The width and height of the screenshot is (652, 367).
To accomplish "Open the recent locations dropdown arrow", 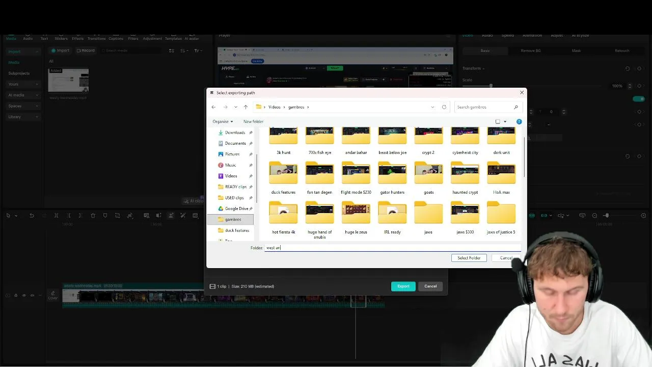I will coord(235,107).
